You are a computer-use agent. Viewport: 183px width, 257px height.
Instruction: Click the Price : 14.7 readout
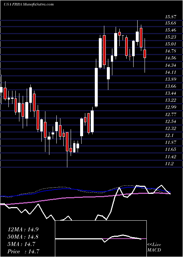[x=24, y=251]
